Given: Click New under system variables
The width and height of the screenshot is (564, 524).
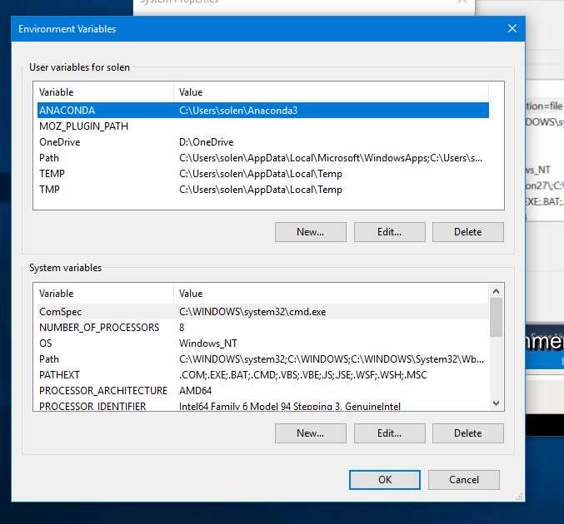Looking at the screenshot, I should [x=311, y=433].
